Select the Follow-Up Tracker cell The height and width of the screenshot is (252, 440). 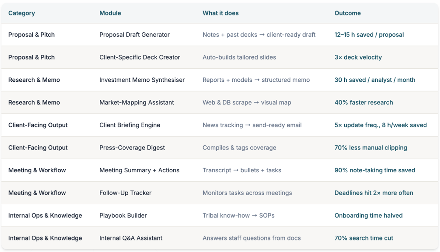125,193
